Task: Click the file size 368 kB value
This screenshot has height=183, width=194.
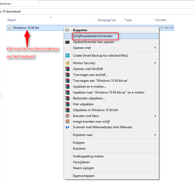Action: (x=167, y=28)
